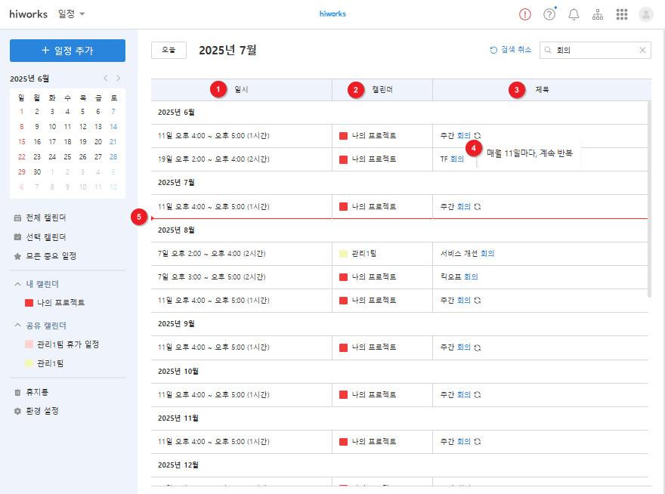This screenshot has height=494, width=665.
Task: Click the 휴지통 trash icon
Action: click(x=17, y=392)
